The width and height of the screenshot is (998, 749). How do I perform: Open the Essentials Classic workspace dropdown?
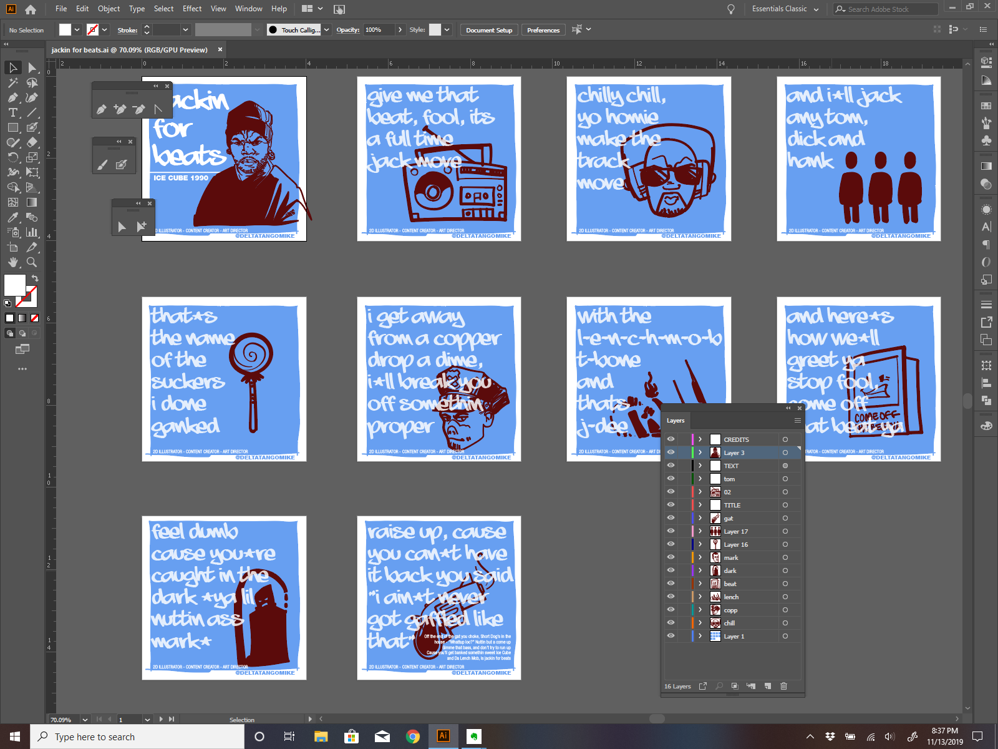coord(785,9)
